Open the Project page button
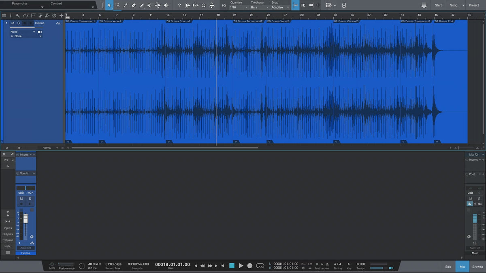 pyautogui.click(x=474, y=5)
